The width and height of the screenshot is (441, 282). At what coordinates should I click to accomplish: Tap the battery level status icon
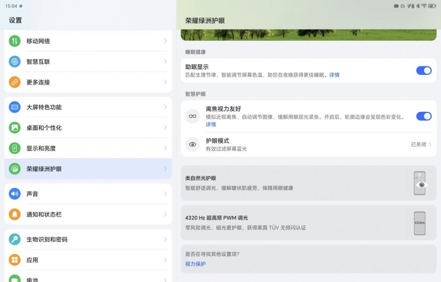[x=432, y=6]
